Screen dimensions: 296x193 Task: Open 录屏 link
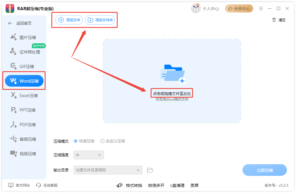coord(194,185)
